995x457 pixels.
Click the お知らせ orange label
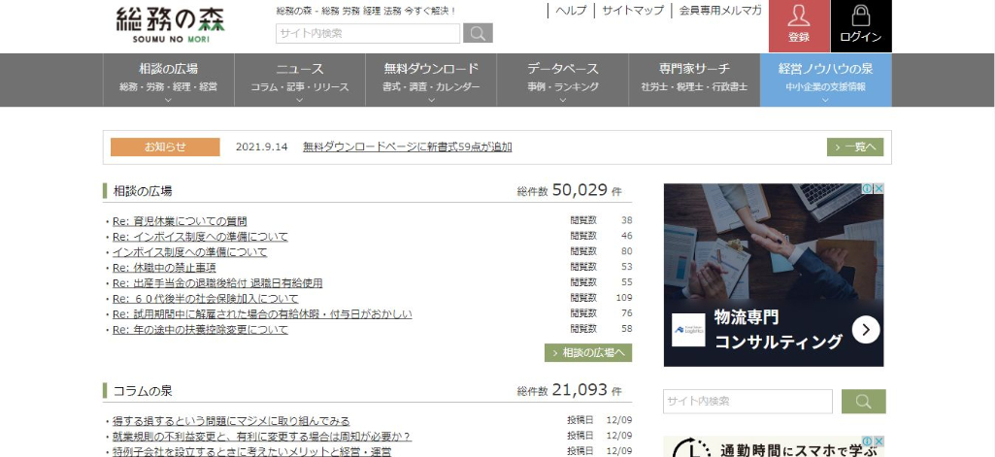tap(165, 147)
